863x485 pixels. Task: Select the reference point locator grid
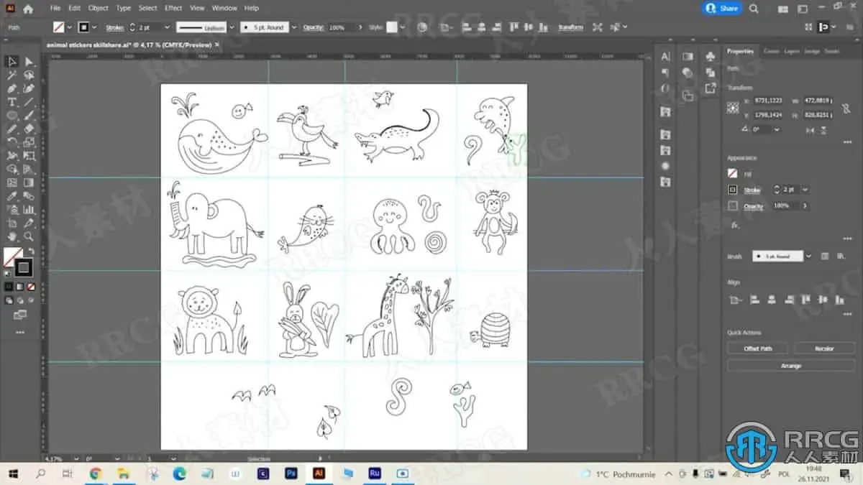point(733,108)
